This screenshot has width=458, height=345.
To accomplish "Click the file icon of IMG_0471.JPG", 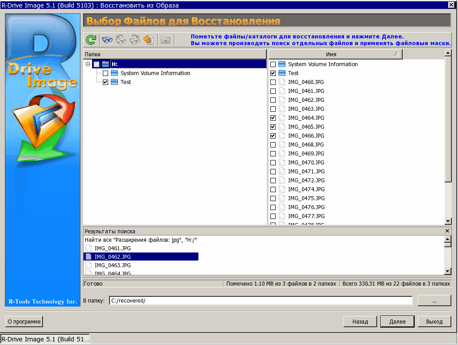I will click(x=282, y=172).
